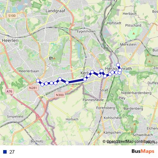
Task: Click the Landgraaf town label
Action: 55,11
